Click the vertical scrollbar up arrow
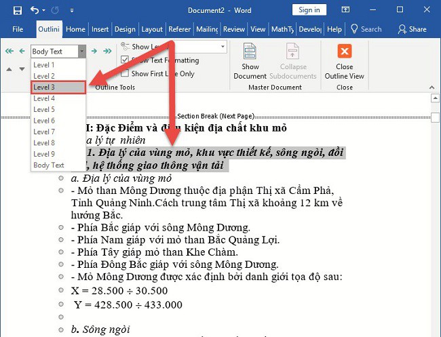This screenshot has width=441, height=337. [x=435, y=98]
